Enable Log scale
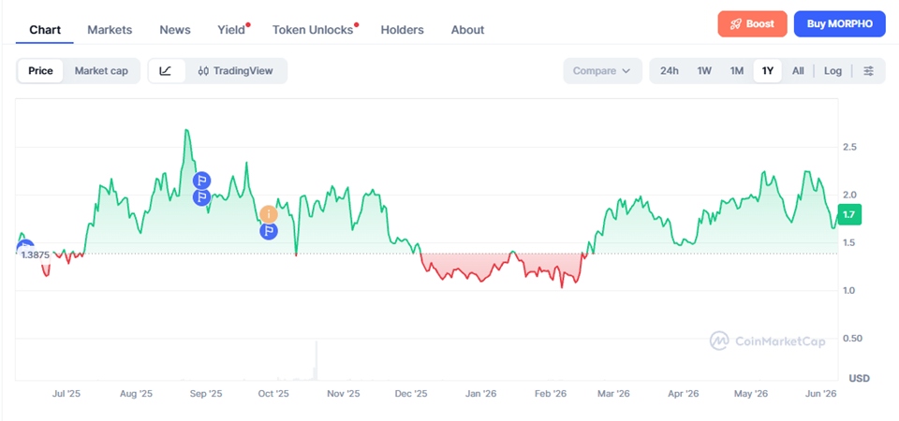 pos(833,71)
